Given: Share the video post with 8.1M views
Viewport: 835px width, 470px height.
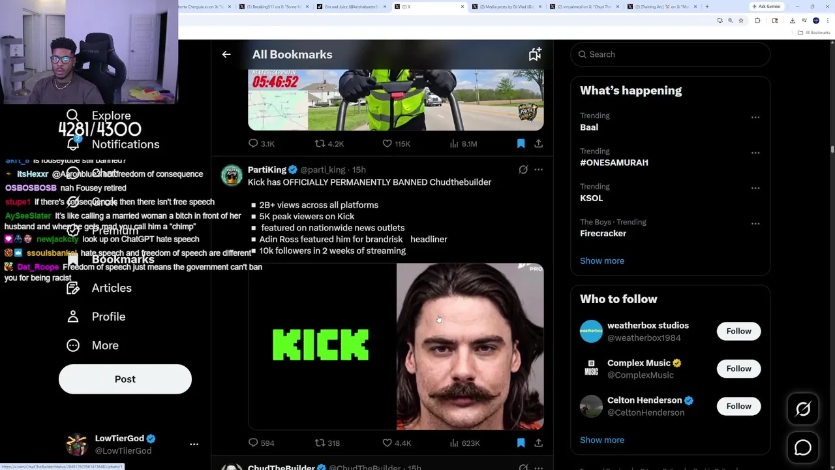Looking at the screenshot, I should pyautogui.click(x=538, y=144).
